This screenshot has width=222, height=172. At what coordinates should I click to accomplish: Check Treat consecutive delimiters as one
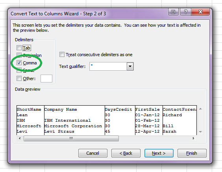pos(62,55)
